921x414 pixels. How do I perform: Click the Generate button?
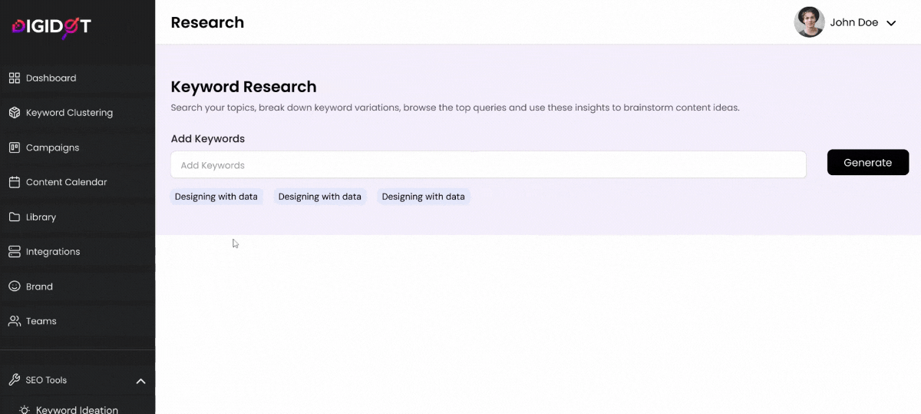[x=868, y=162]
